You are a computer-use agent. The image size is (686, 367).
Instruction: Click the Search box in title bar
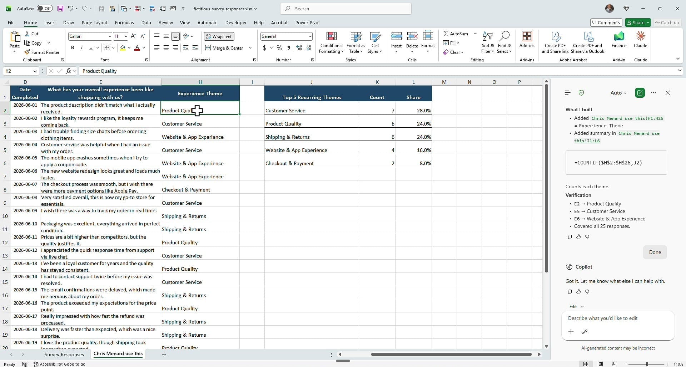click(346, 9)
